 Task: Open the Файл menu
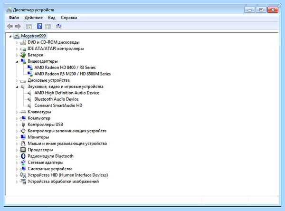tap(14, 18)
